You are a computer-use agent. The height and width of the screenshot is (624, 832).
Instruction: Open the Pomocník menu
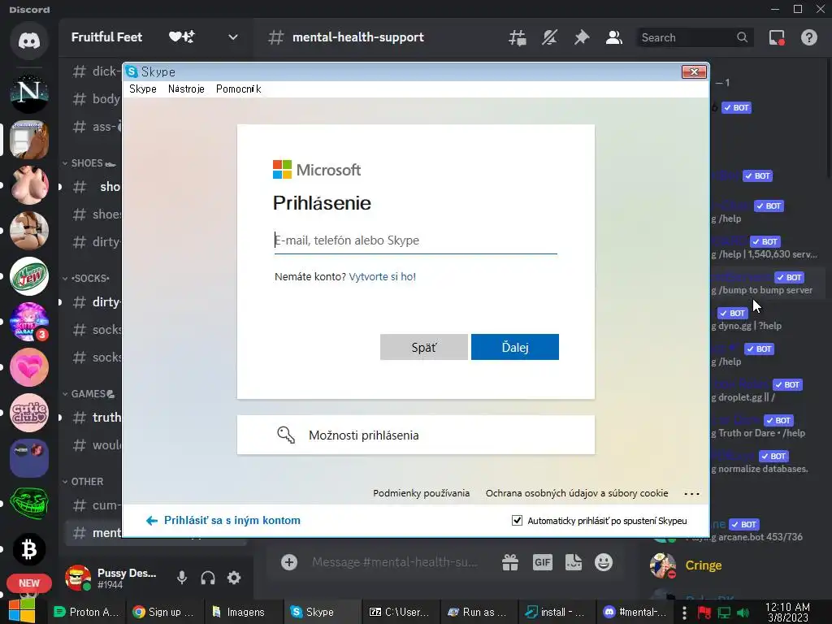point(238,89)
